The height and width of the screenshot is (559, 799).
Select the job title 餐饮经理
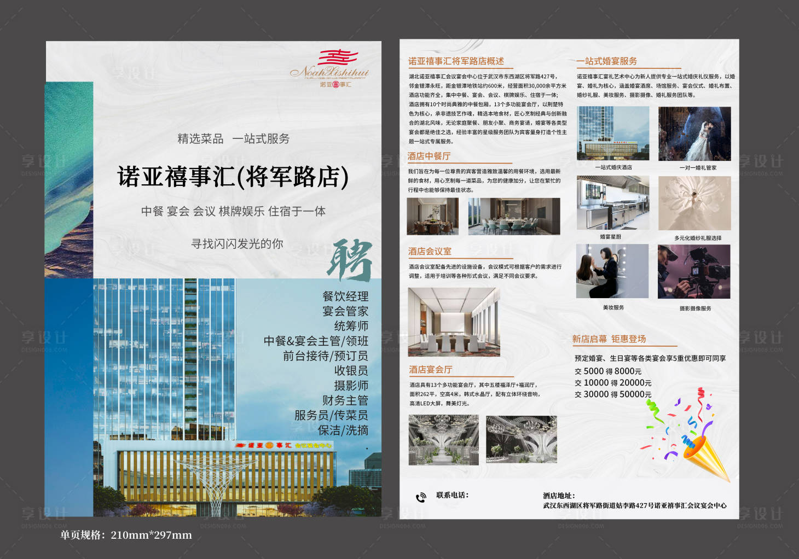pyautogui.click(x=345, y=296)
